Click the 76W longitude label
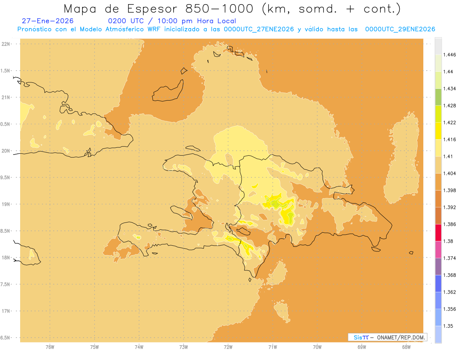The width and height of the screenshot is (456, 352). [50, 347]
